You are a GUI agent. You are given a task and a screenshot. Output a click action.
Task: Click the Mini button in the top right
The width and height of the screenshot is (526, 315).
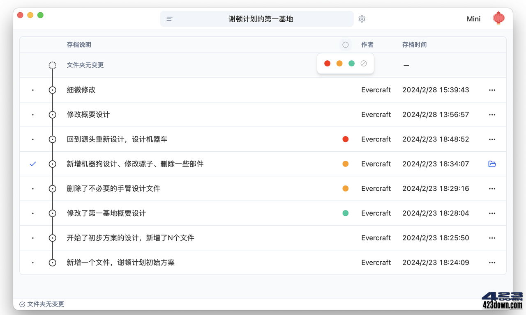pos(473,18)
